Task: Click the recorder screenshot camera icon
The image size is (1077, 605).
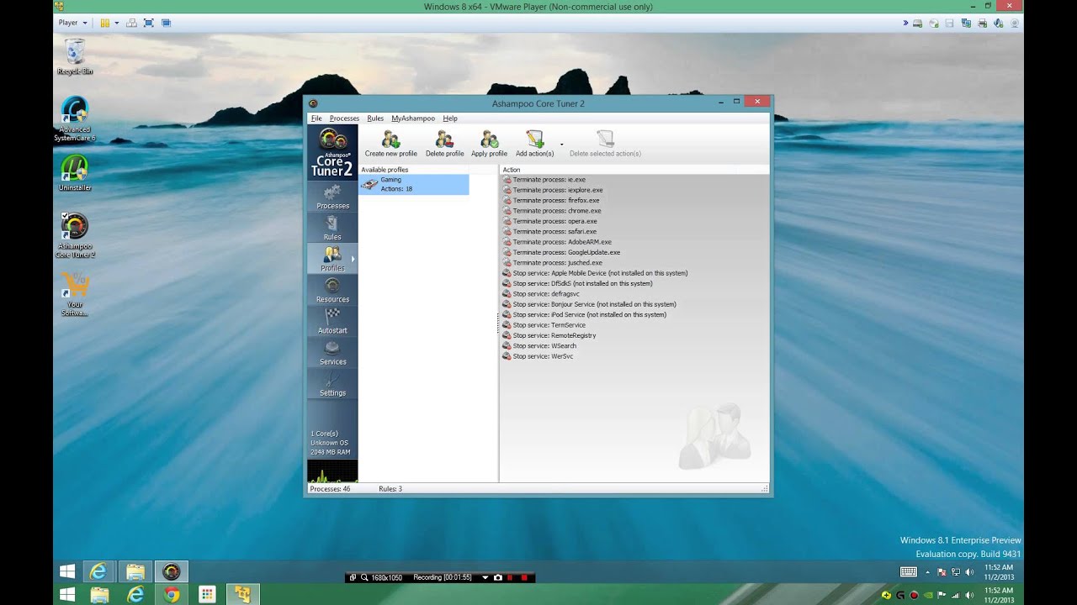Action: pyautogui.click(x=498, y=578)
